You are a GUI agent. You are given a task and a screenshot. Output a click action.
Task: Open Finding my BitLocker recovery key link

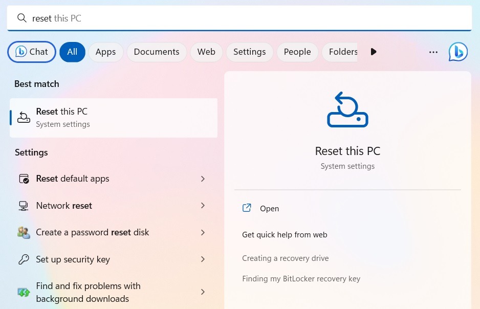[301, 278]
